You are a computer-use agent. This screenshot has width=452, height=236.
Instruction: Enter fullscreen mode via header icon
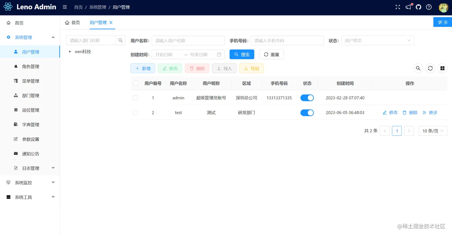pyautogui.click(x=398, y=7)
